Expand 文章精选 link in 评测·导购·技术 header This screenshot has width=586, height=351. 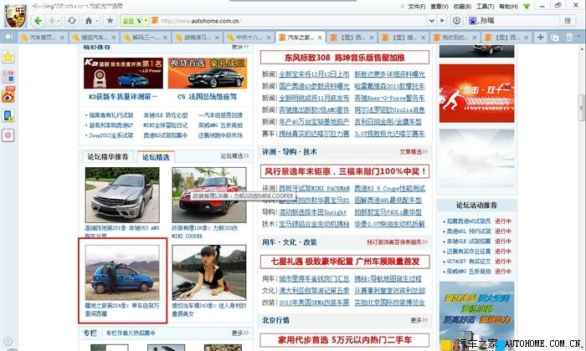413,151
